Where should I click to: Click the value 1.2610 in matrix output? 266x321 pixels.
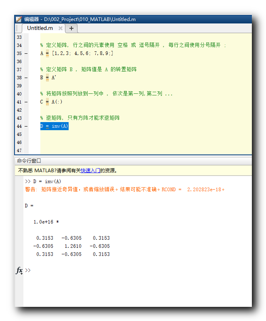tap(73, 246)
